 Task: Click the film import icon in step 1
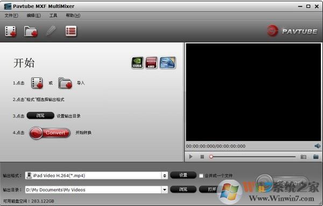point(37,83)
